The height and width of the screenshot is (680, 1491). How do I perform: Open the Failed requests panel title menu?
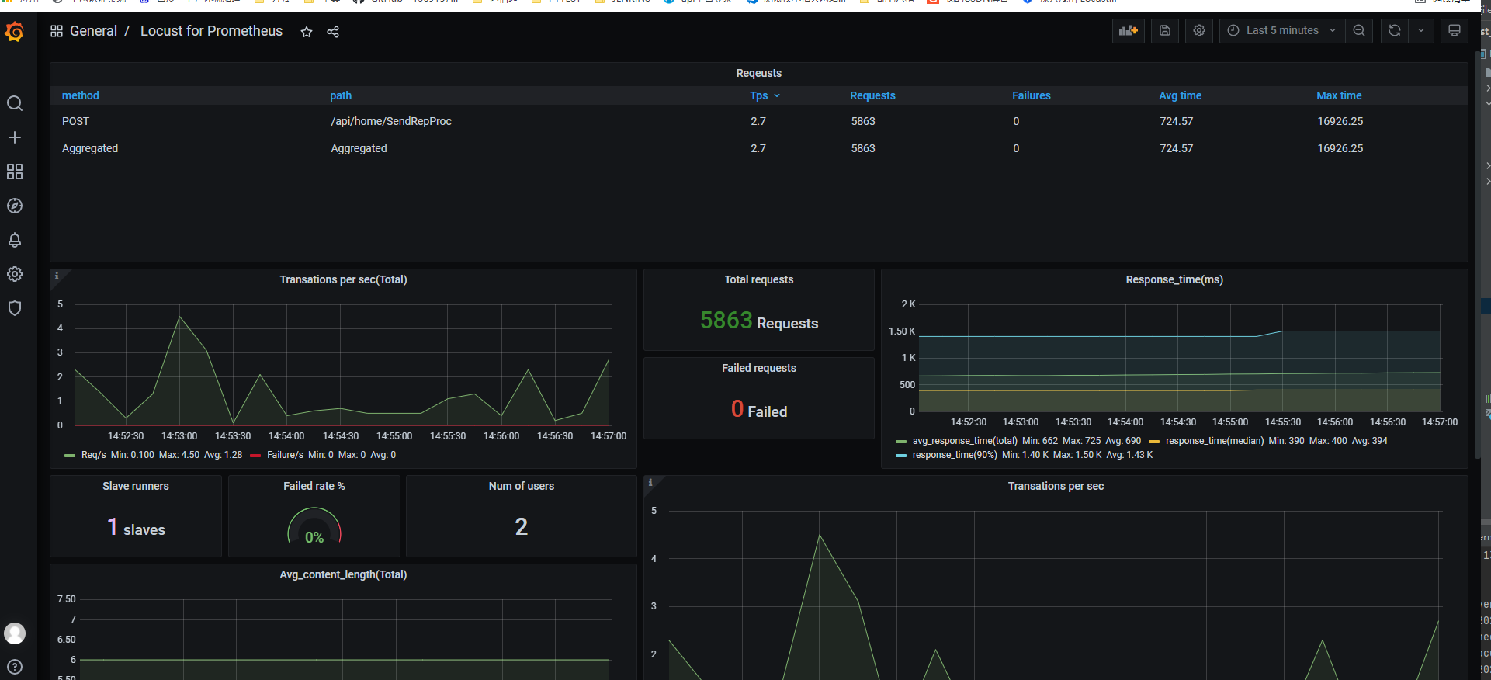758,368
